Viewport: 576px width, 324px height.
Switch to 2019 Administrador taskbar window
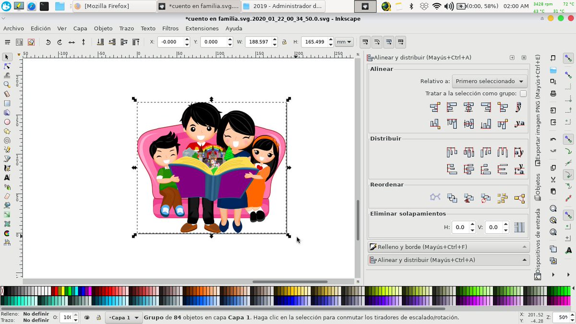[x=283, y=6]
